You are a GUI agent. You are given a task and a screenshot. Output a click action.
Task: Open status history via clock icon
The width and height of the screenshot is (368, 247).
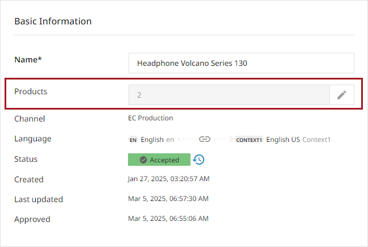(x=199, y=160)
